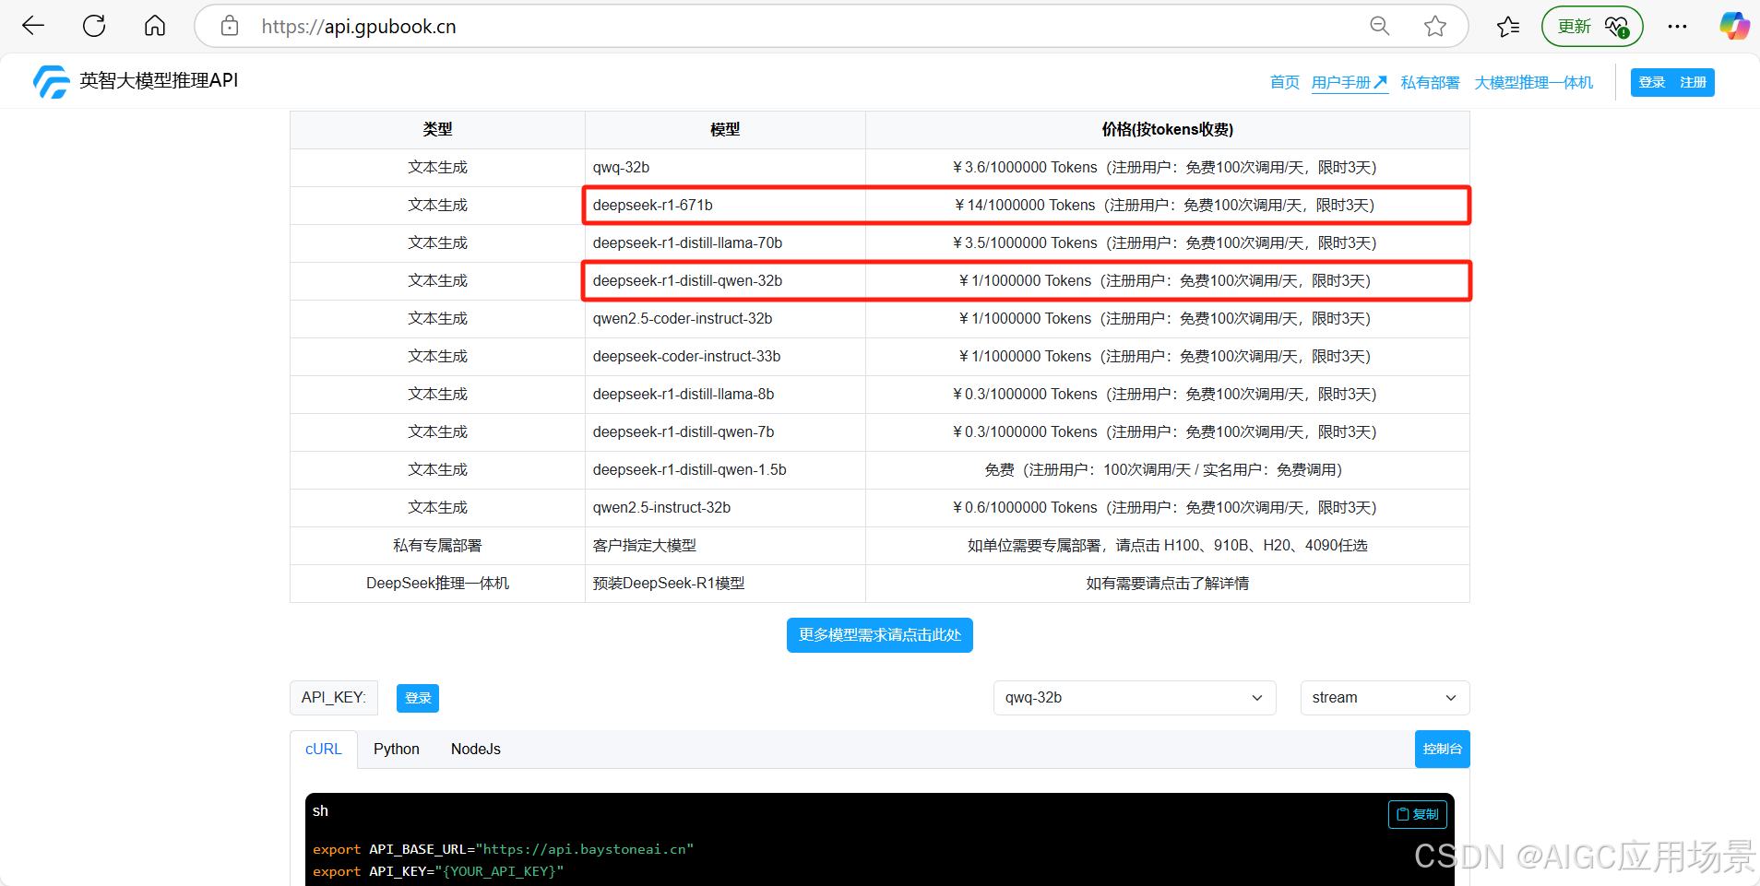Click the 更多模型需求请点击此处 button
Viewport: 1760px width, 886px height.
tap(880, 635)
